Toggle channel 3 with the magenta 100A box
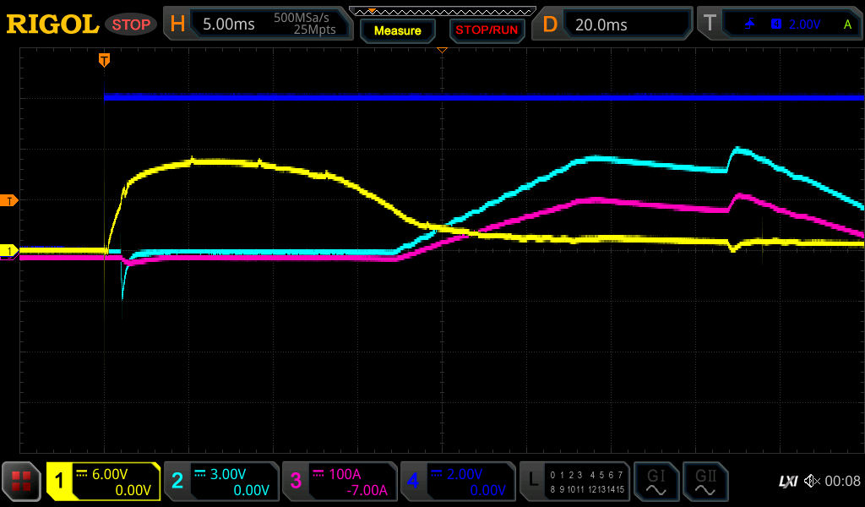Viewport: 865px width, 507px height. [x=340, y=482]
